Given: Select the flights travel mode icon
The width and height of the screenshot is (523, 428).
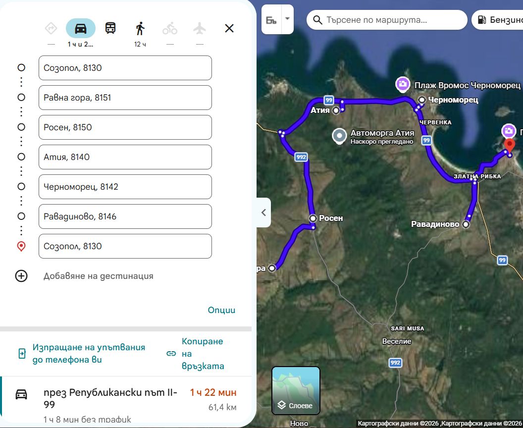Looking at the screenshot, I should pyautogui.click(x=200, y=28).
